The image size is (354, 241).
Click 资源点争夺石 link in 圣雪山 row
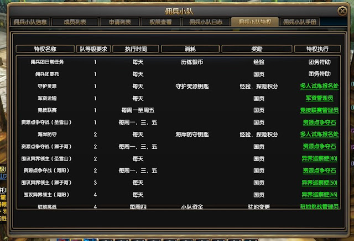coord(320,122)
